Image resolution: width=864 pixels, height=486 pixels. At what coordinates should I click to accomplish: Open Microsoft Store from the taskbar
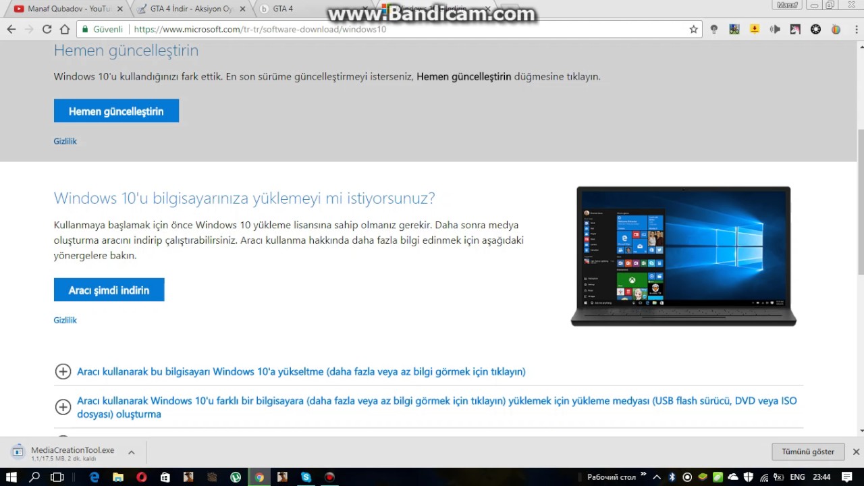point(165,477)
